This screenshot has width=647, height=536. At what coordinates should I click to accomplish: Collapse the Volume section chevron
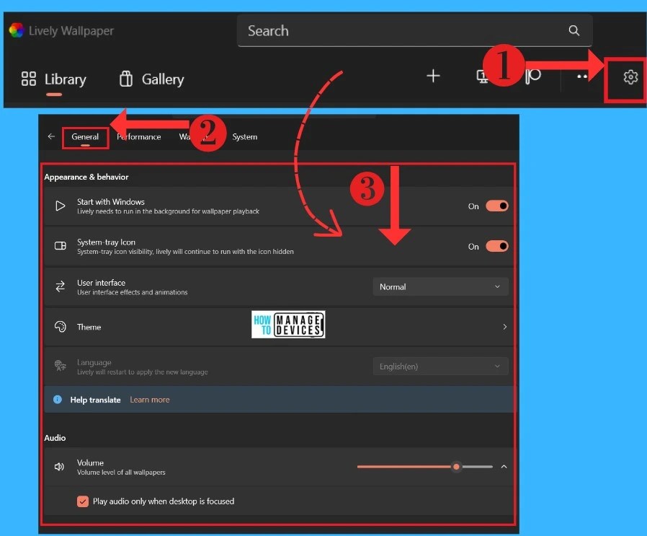[504, 467]
